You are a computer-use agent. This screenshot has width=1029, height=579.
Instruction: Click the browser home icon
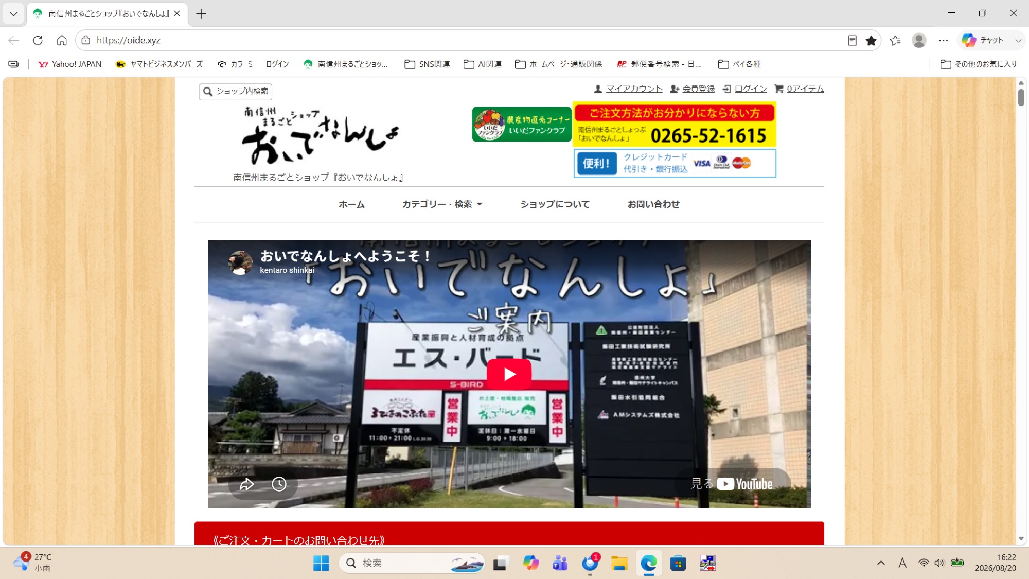(x=62, y=40)
